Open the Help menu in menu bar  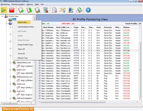point(37,4)
